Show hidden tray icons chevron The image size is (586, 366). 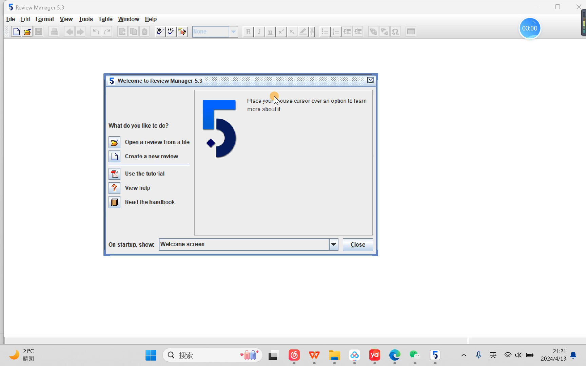pyautogui.click(x=464, y=355)
